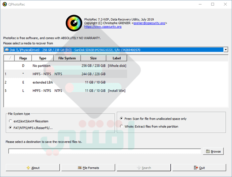The image size is (232, 177).
Task: Click the 'L' flag in partition 5 row
Action: click(23, 91)
